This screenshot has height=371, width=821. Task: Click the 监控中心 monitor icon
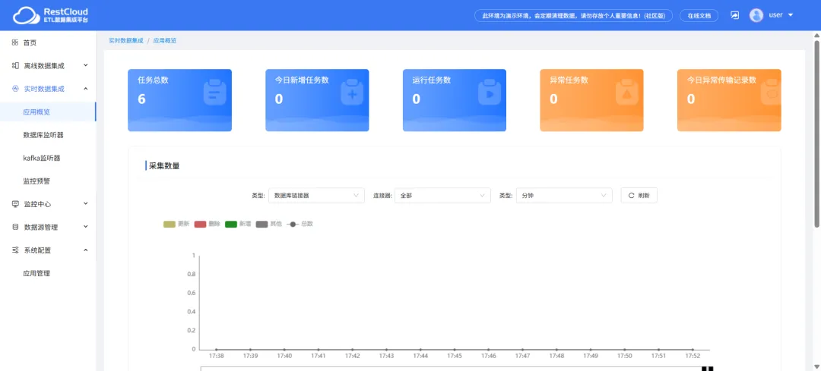[x=15, y=204]
